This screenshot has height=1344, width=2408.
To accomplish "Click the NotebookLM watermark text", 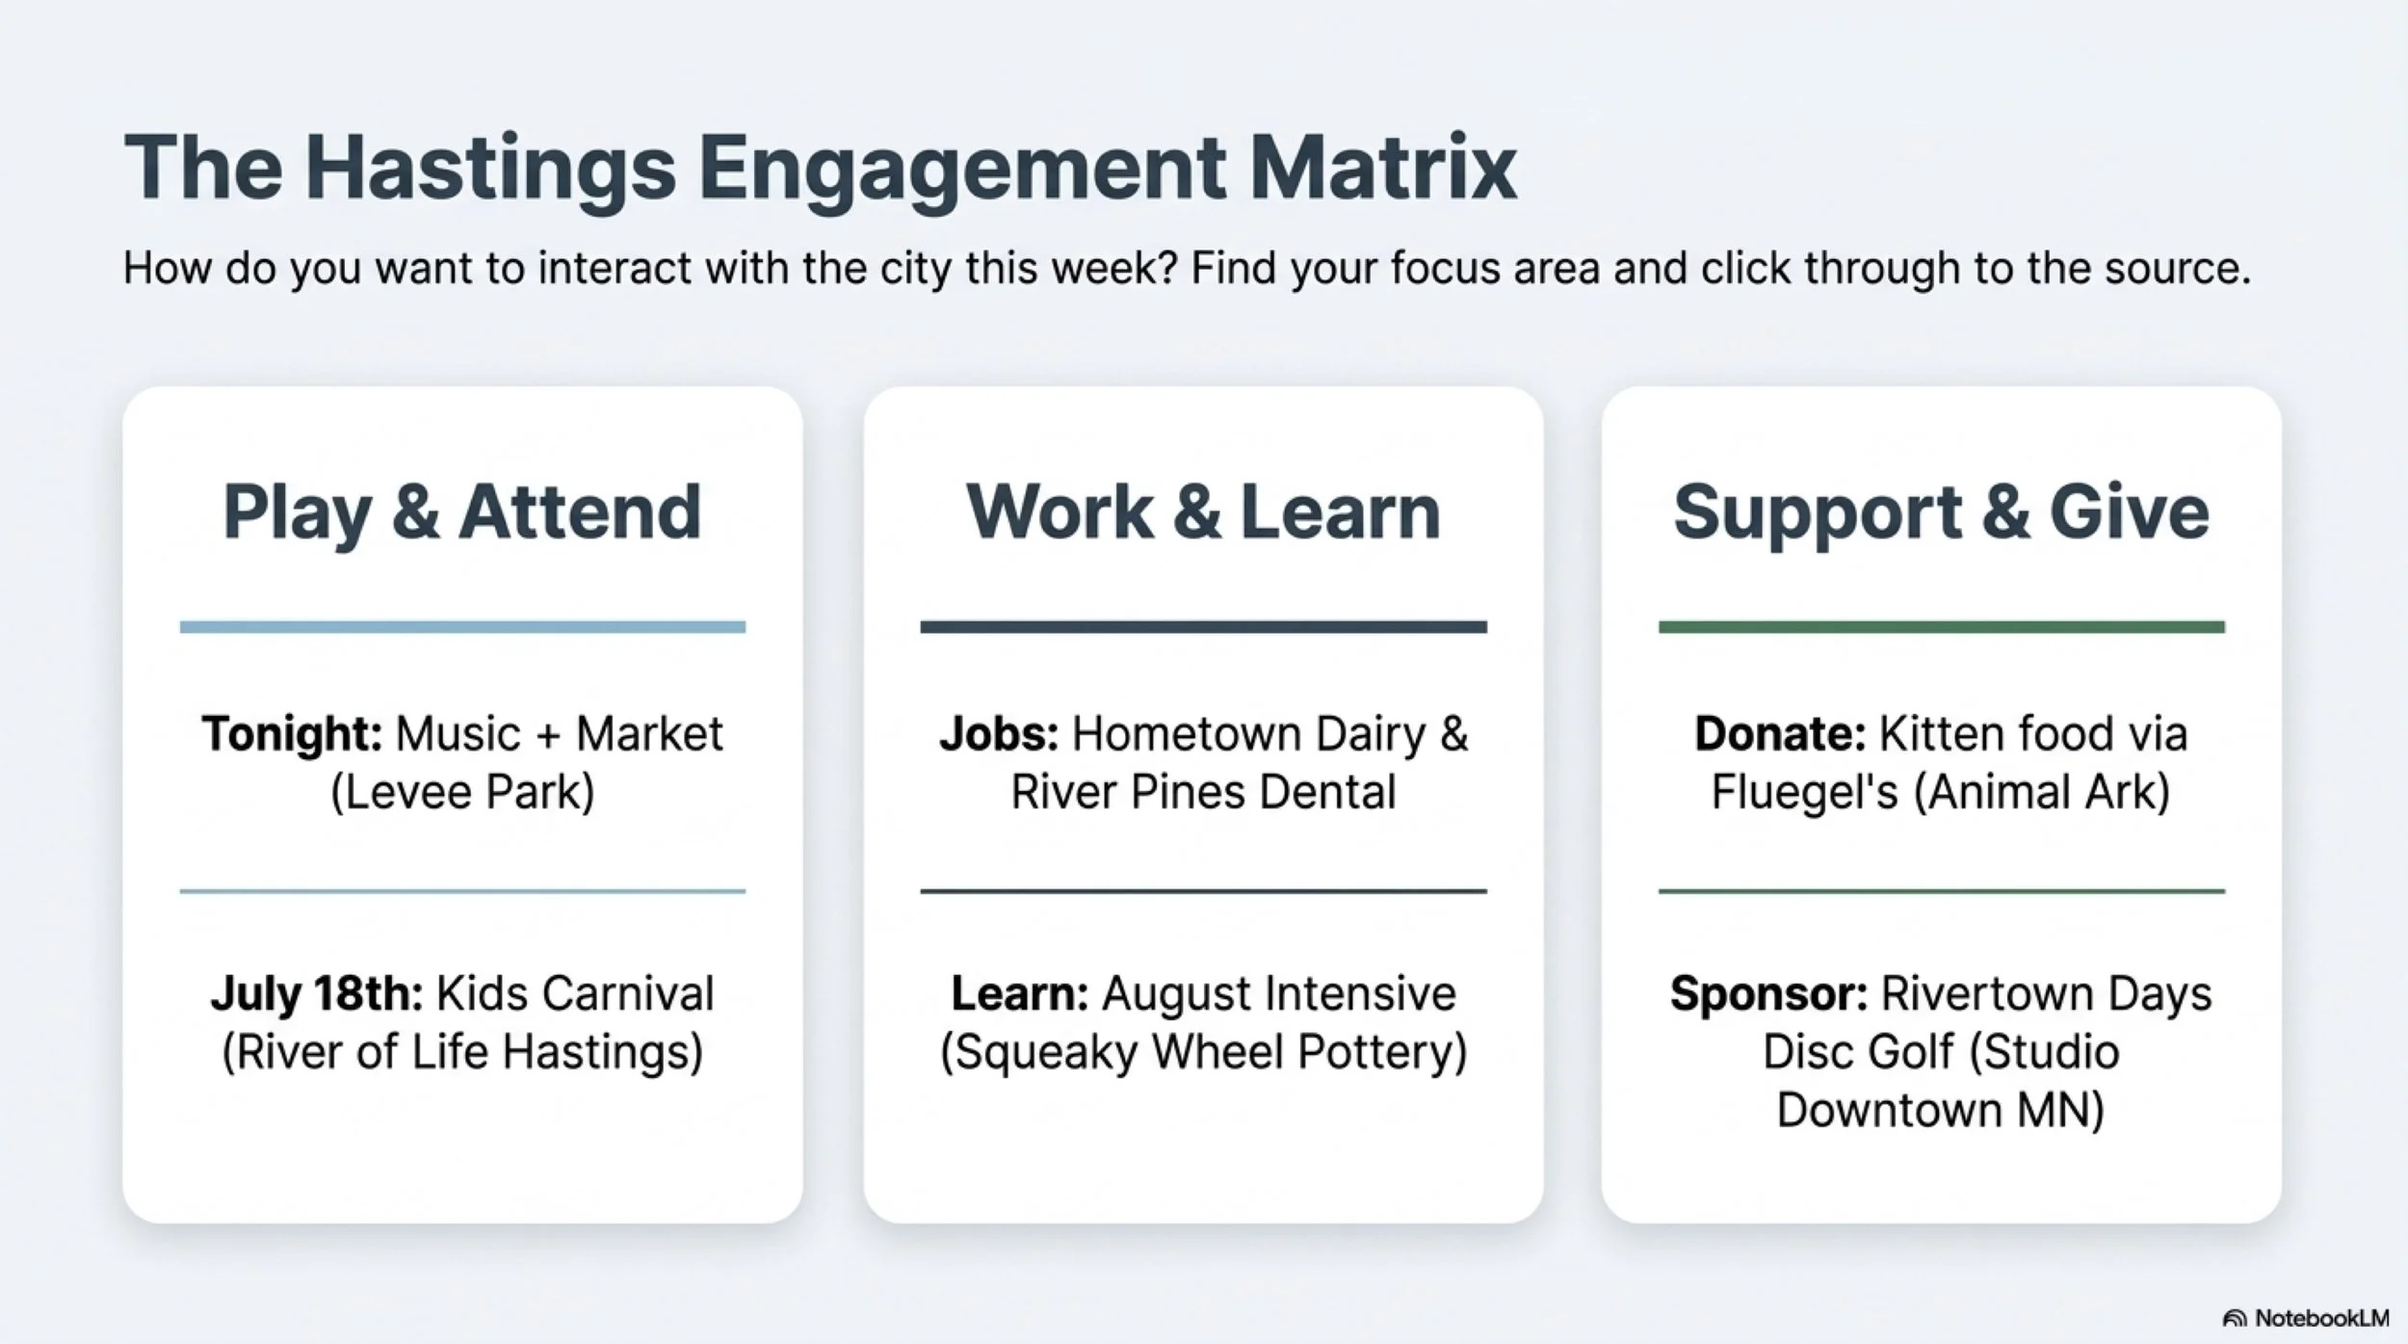I will [x=2321, y=1318].
